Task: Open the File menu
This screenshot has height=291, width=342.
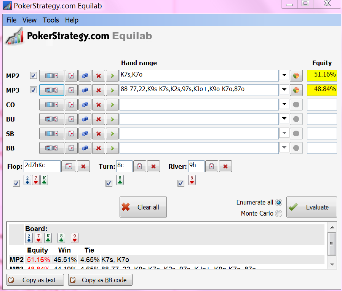Action: (x=11, y=20)
